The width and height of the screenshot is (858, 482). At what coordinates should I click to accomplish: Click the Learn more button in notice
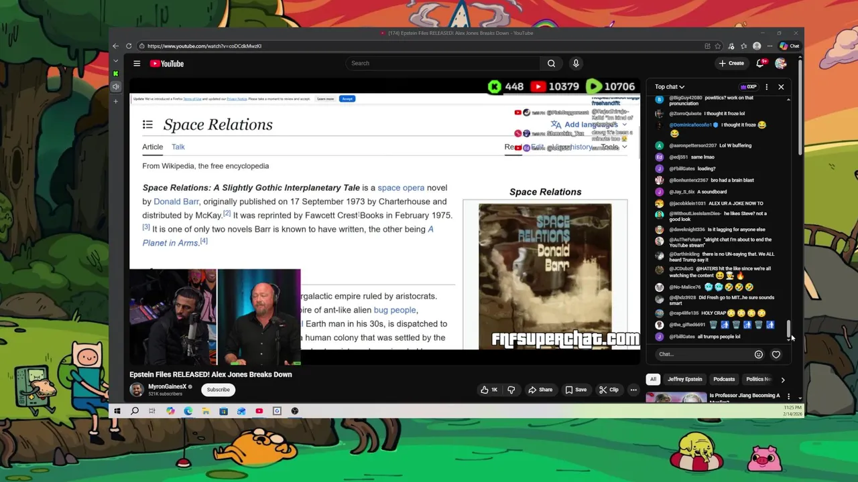pyautogui.click(x=325, y=99)
